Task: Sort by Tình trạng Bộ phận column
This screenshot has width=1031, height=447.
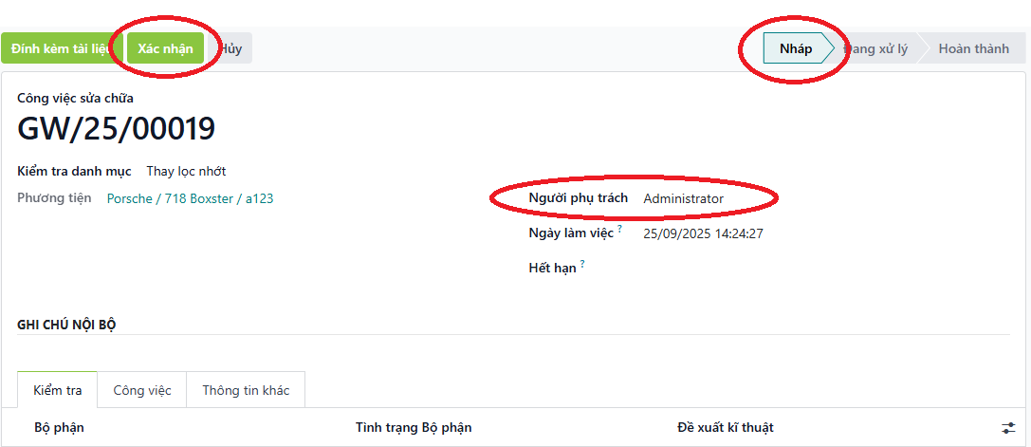Action: pos(413,428)
